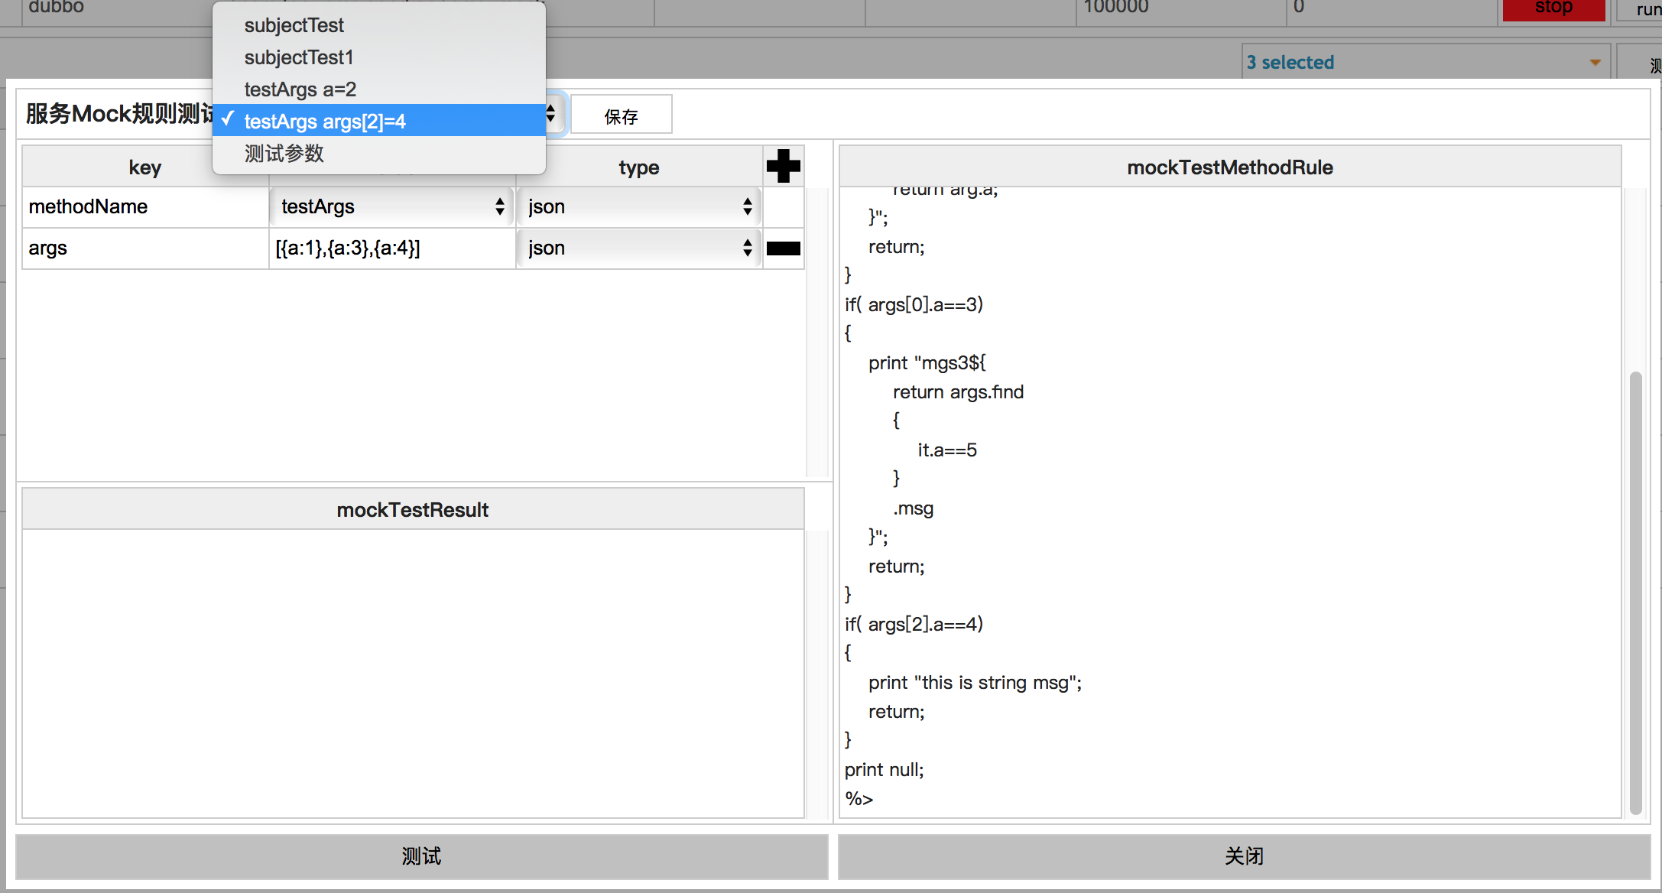Click the 关闭 close button
The image size is (1662, 893).
1244,856
